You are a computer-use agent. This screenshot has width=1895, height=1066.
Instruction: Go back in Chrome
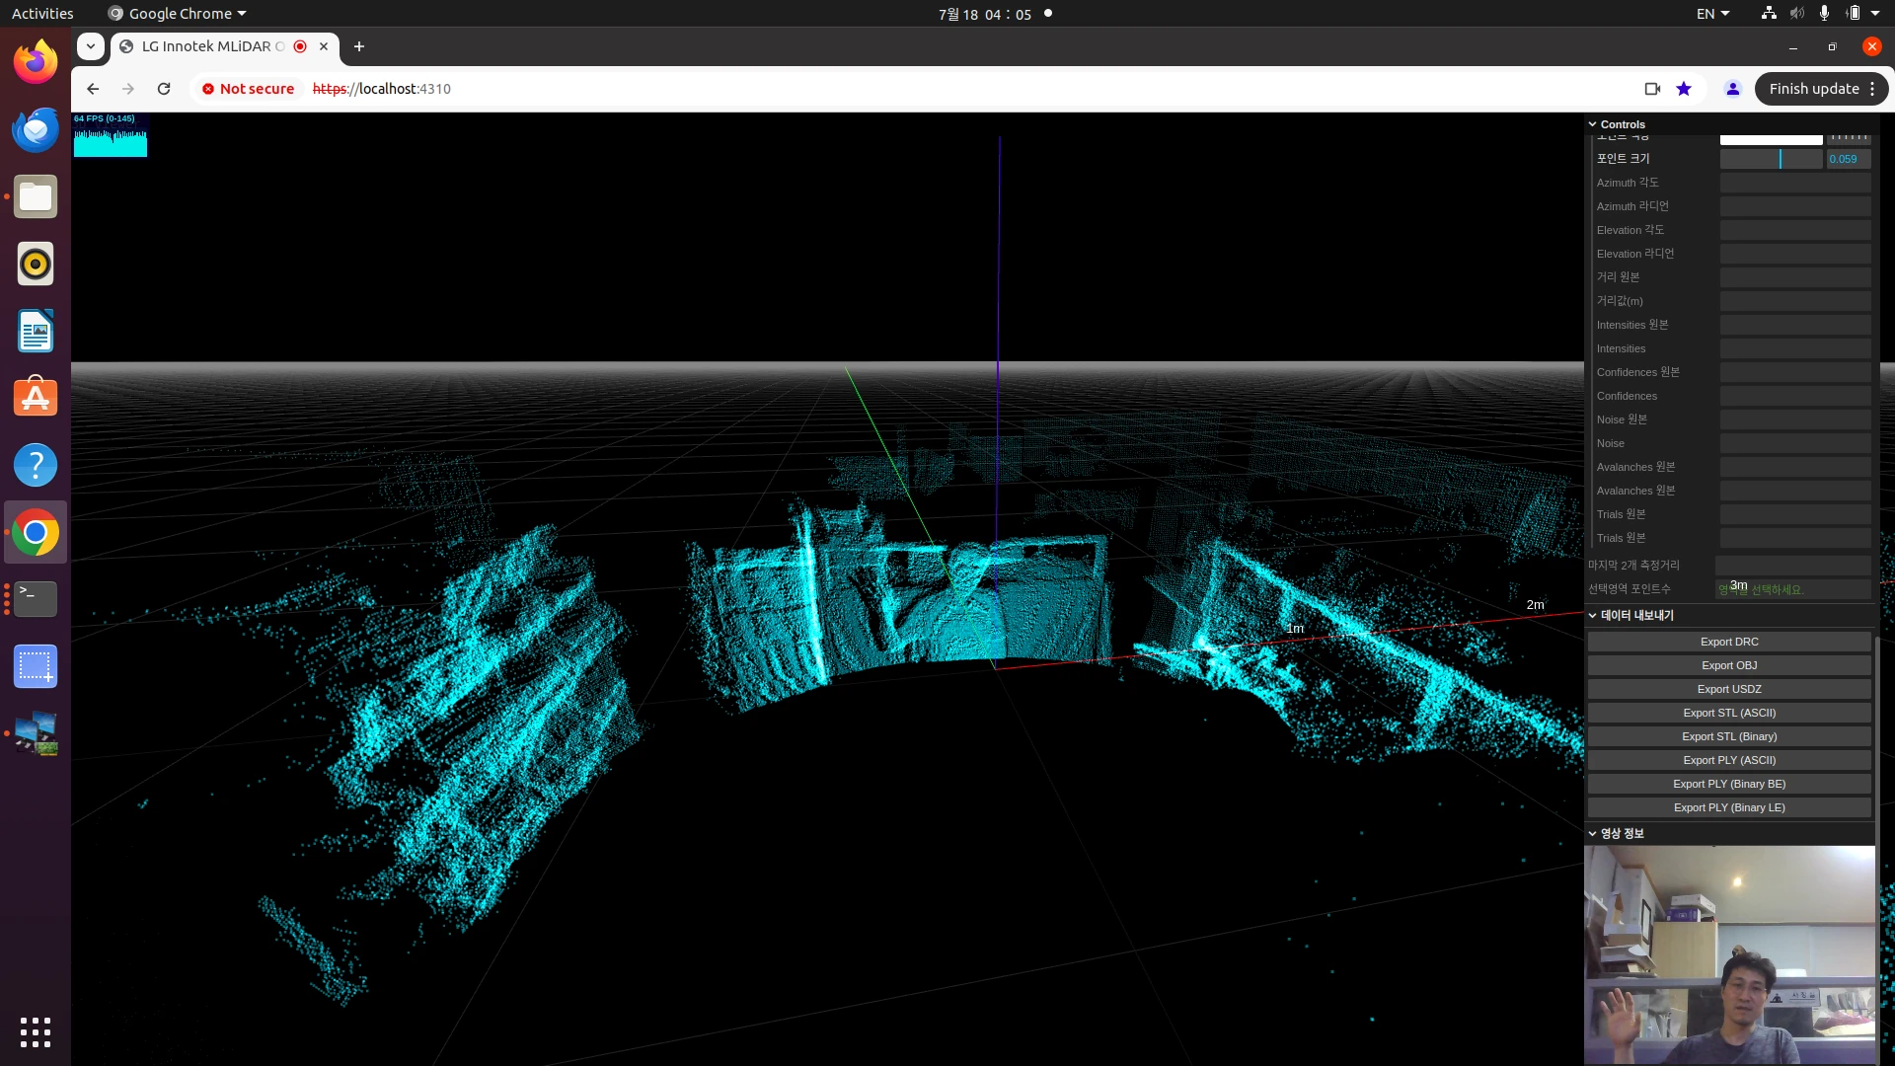[93, 89]
